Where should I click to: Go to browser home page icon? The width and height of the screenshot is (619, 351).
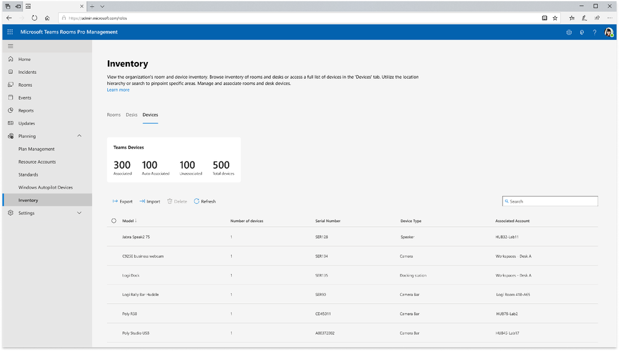point(47,18)
